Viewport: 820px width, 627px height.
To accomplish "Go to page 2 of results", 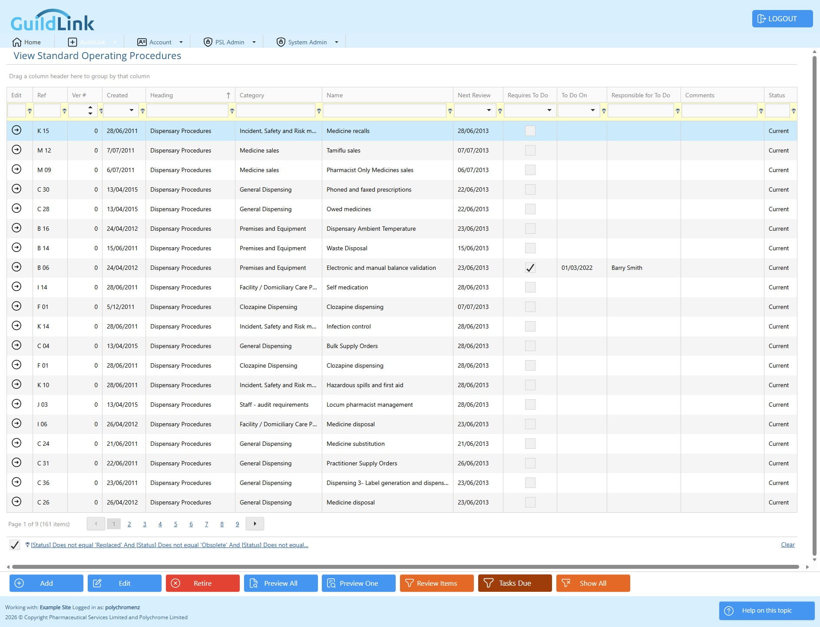I will tap(129, 524).
